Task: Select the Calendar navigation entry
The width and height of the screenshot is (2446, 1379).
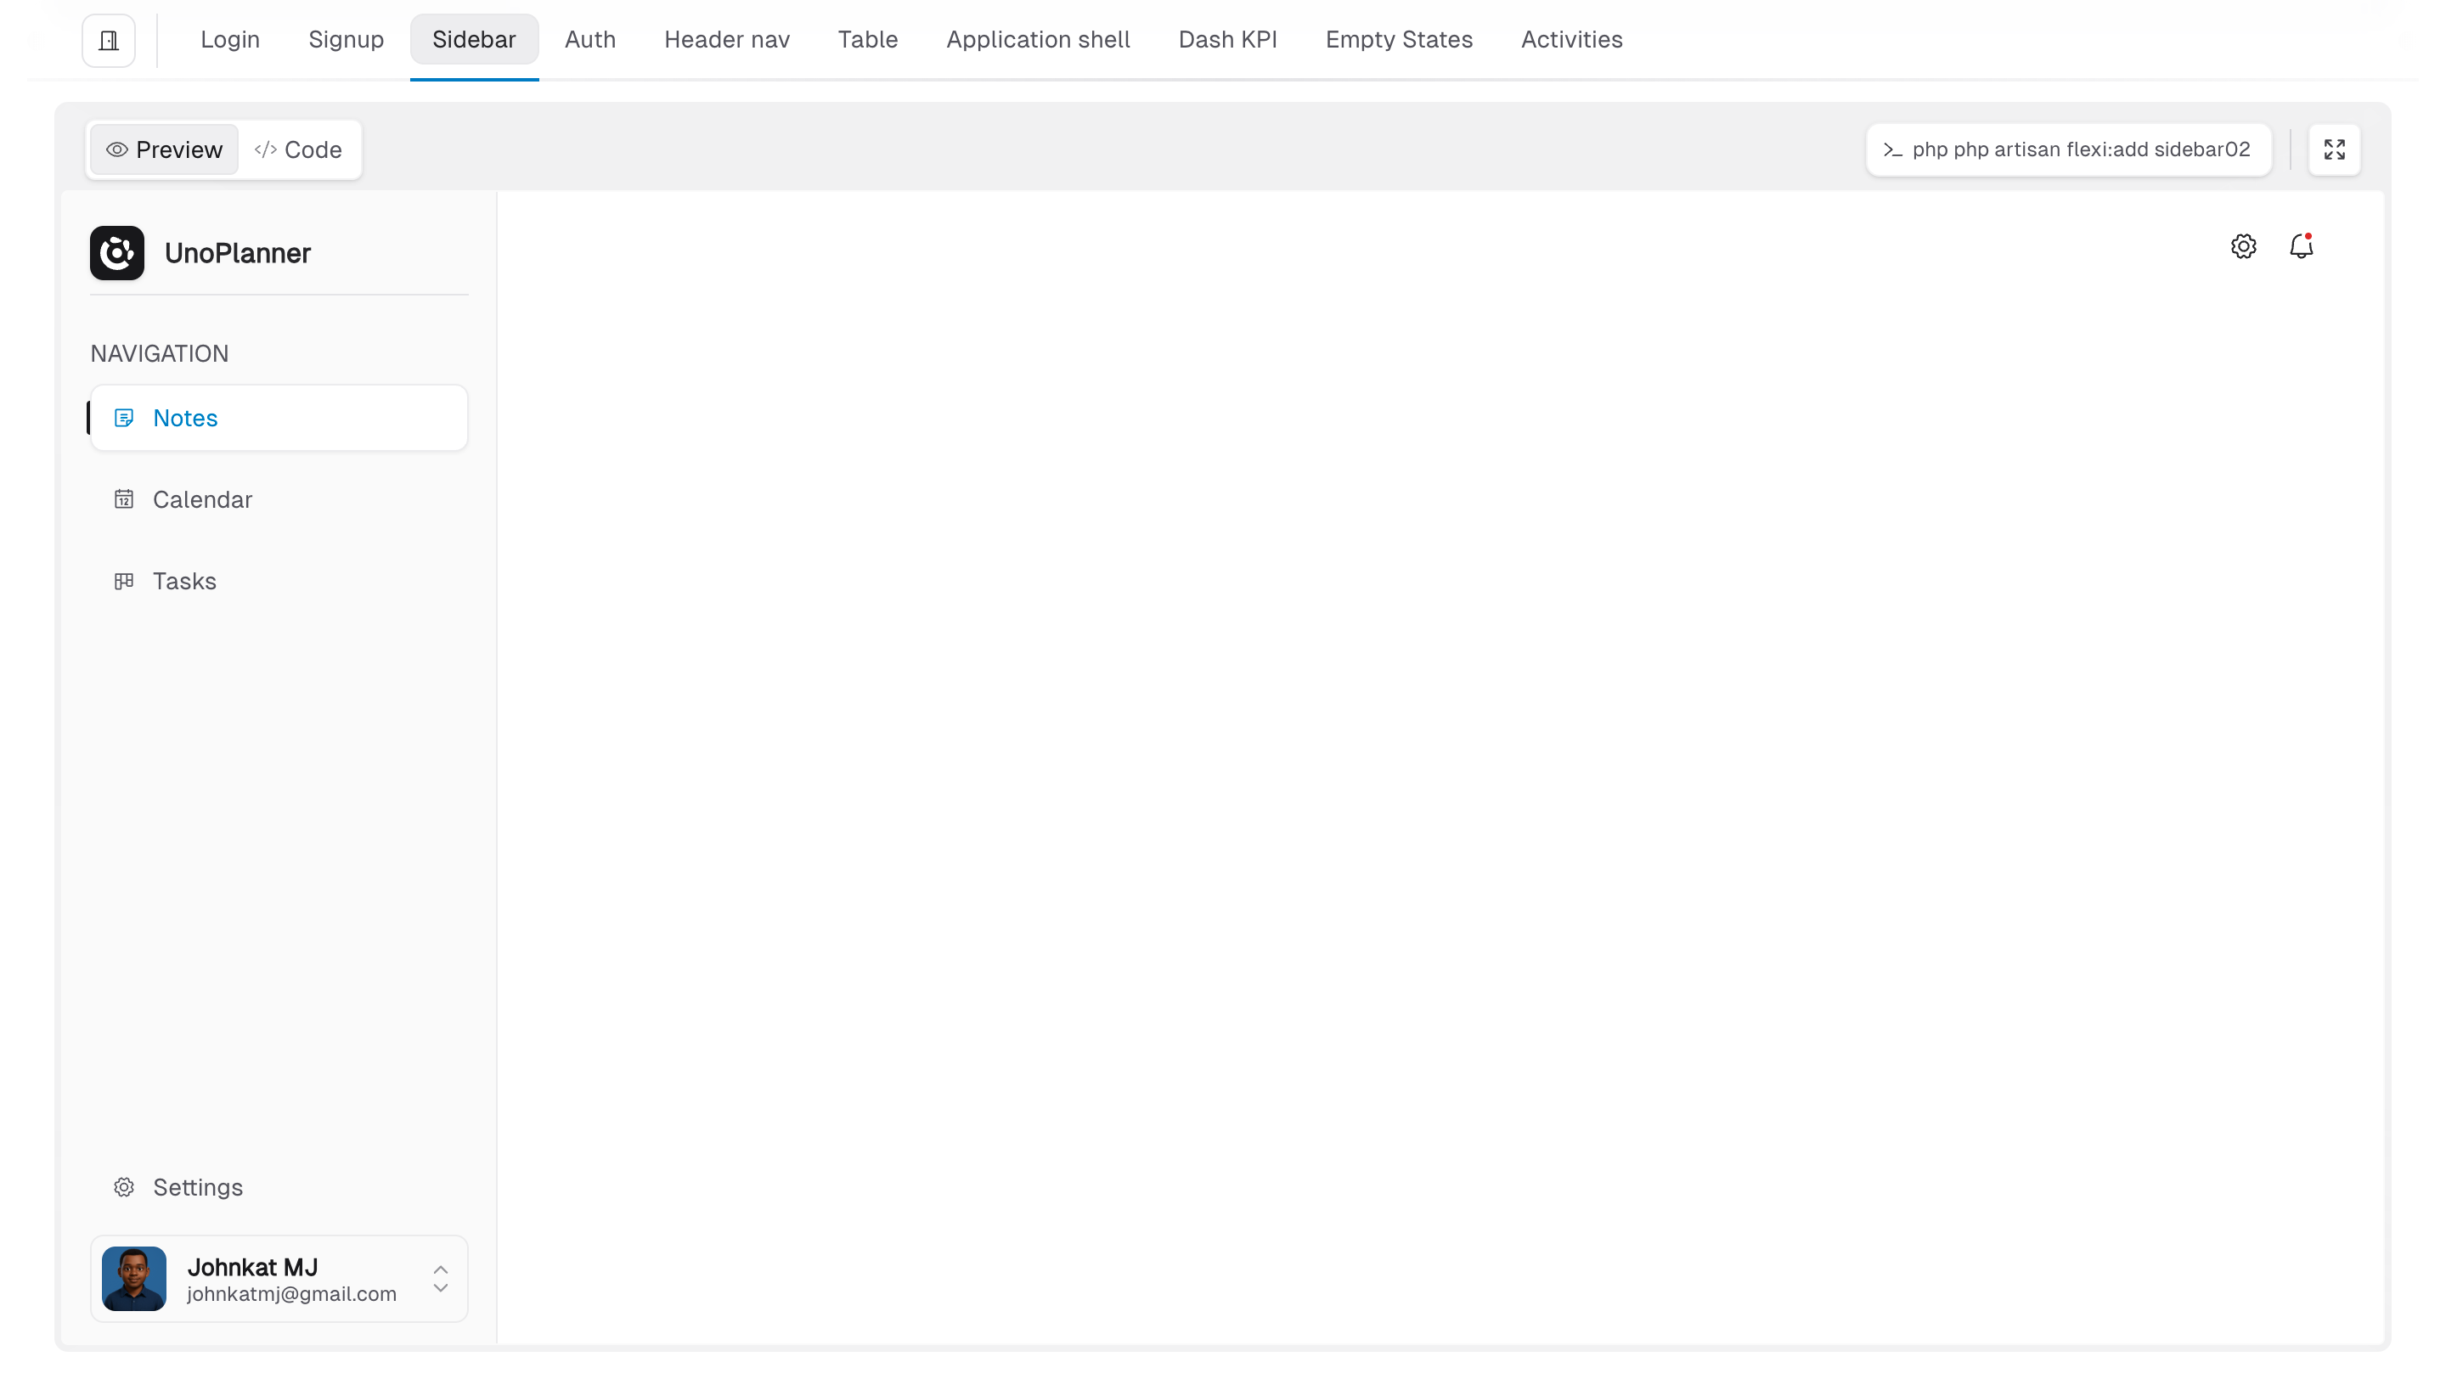Action: tap(203, 499)
